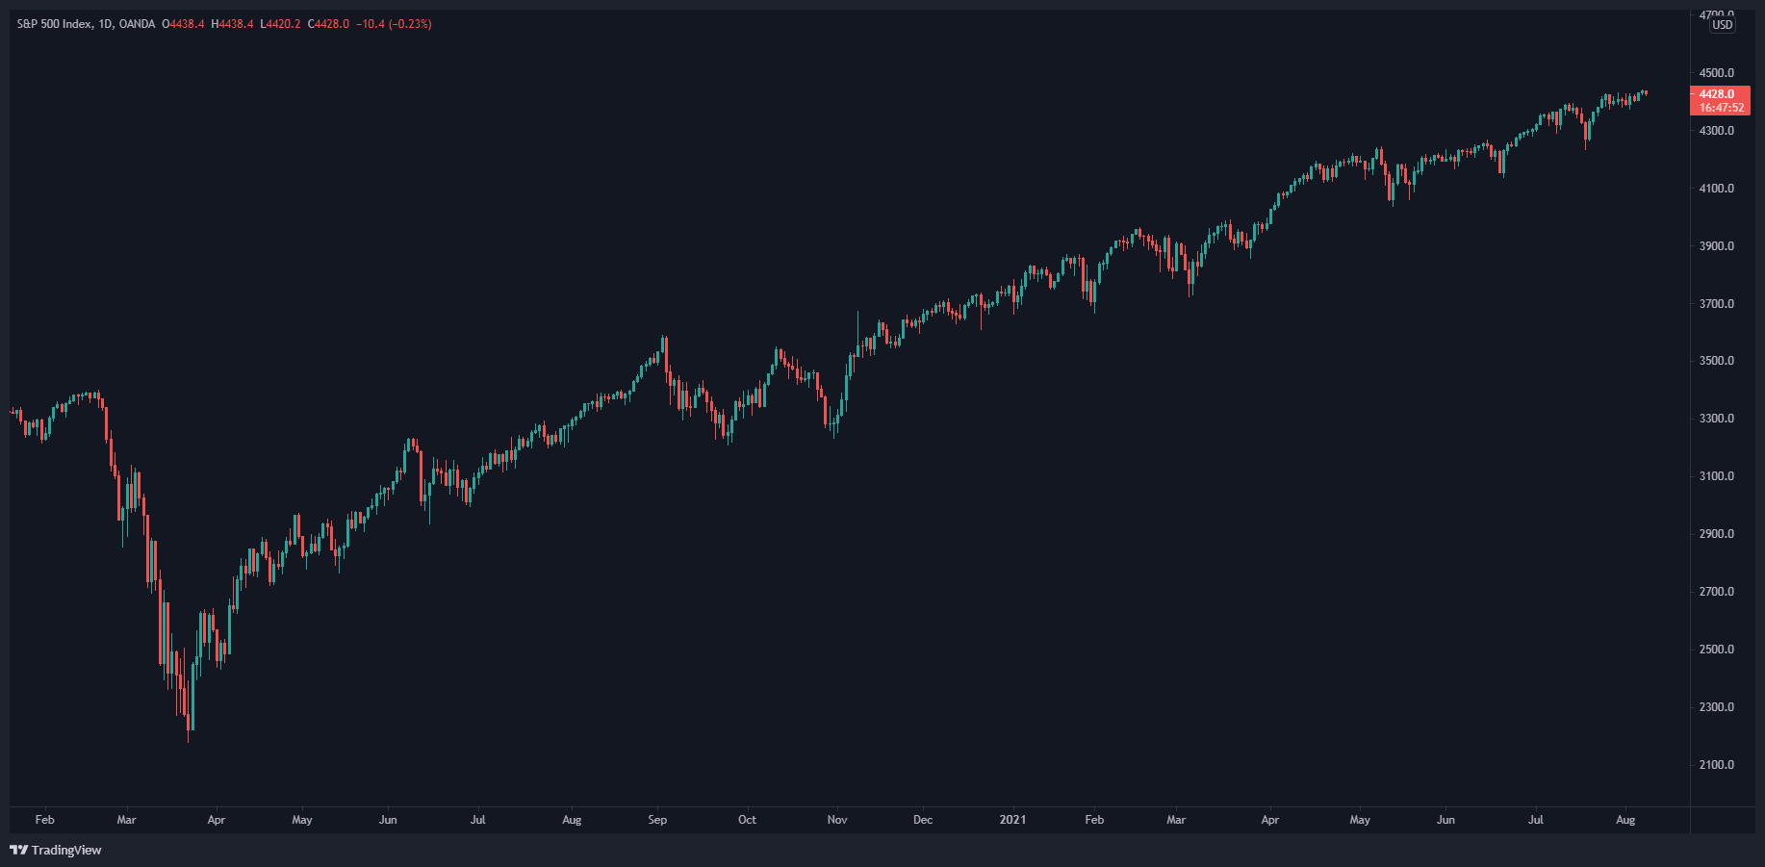Click the open value O4438.4 in the legend
The width and height of the screenshot is (1765, 867).
(183, 23)
